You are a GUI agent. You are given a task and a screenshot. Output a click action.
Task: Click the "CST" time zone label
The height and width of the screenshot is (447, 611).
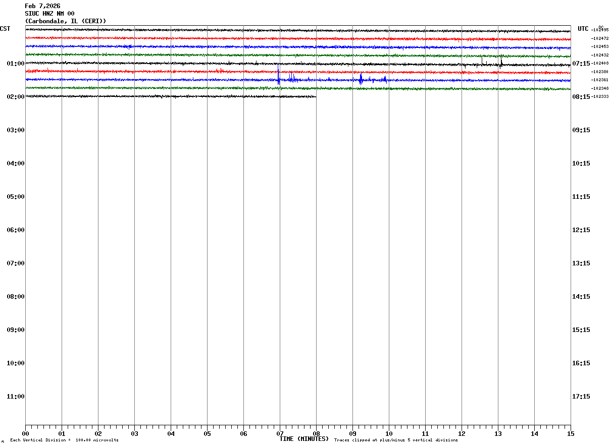click(5, 29)
